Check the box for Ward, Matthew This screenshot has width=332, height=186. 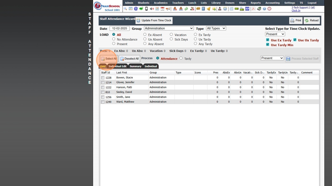[103, 102]
